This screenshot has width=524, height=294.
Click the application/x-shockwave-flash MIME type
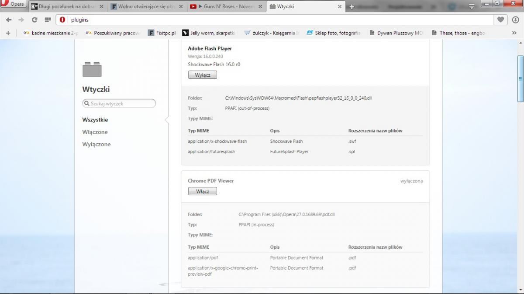[x=217, y=141]
